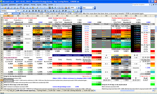Click the Copy icon
This screenshot has width=157, height=94.
pyautogui.click(x=30, y=8)
